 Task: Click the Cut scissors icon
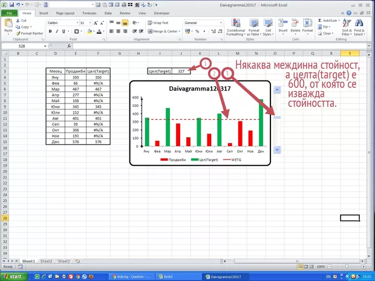pyautogui.click(x=18, y=21)
